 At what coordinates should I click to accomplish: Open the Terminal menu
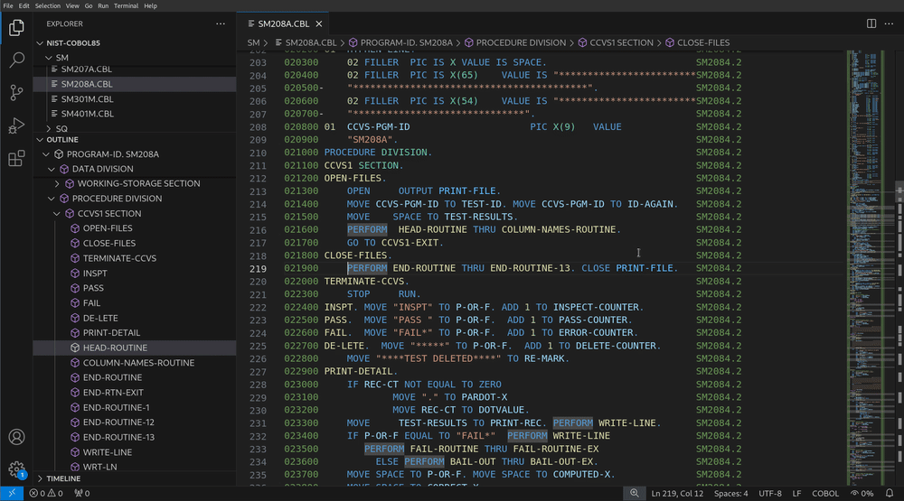pyautogui.click(x=126, y=5)
